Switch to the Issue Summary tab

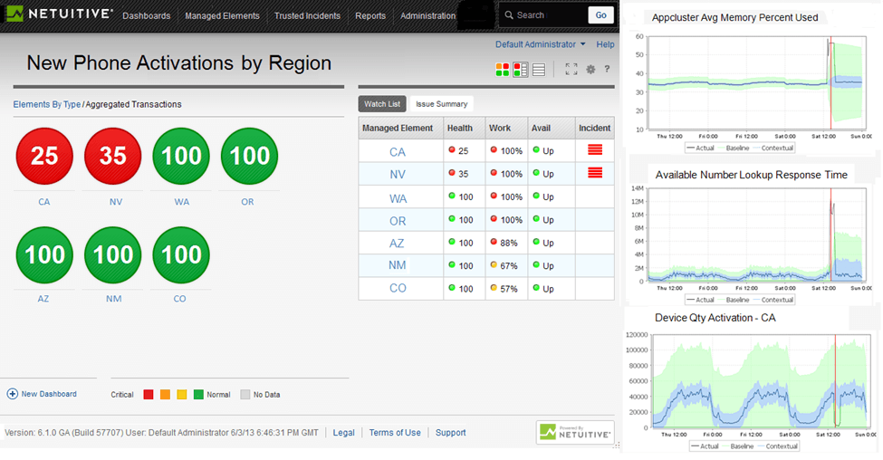point(441,104)
